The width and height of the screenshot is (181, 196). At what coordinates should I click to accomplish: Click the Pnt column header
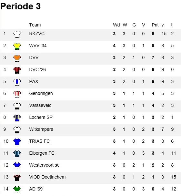coord(155,25)
